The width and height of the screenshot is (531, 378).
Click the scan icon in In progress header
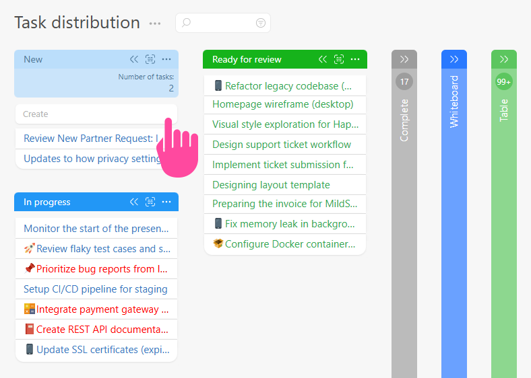click(150, 202)
